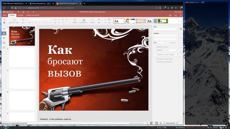230x129 pixels.
Task: Open the Файл tab
Action: coord(5,15)
